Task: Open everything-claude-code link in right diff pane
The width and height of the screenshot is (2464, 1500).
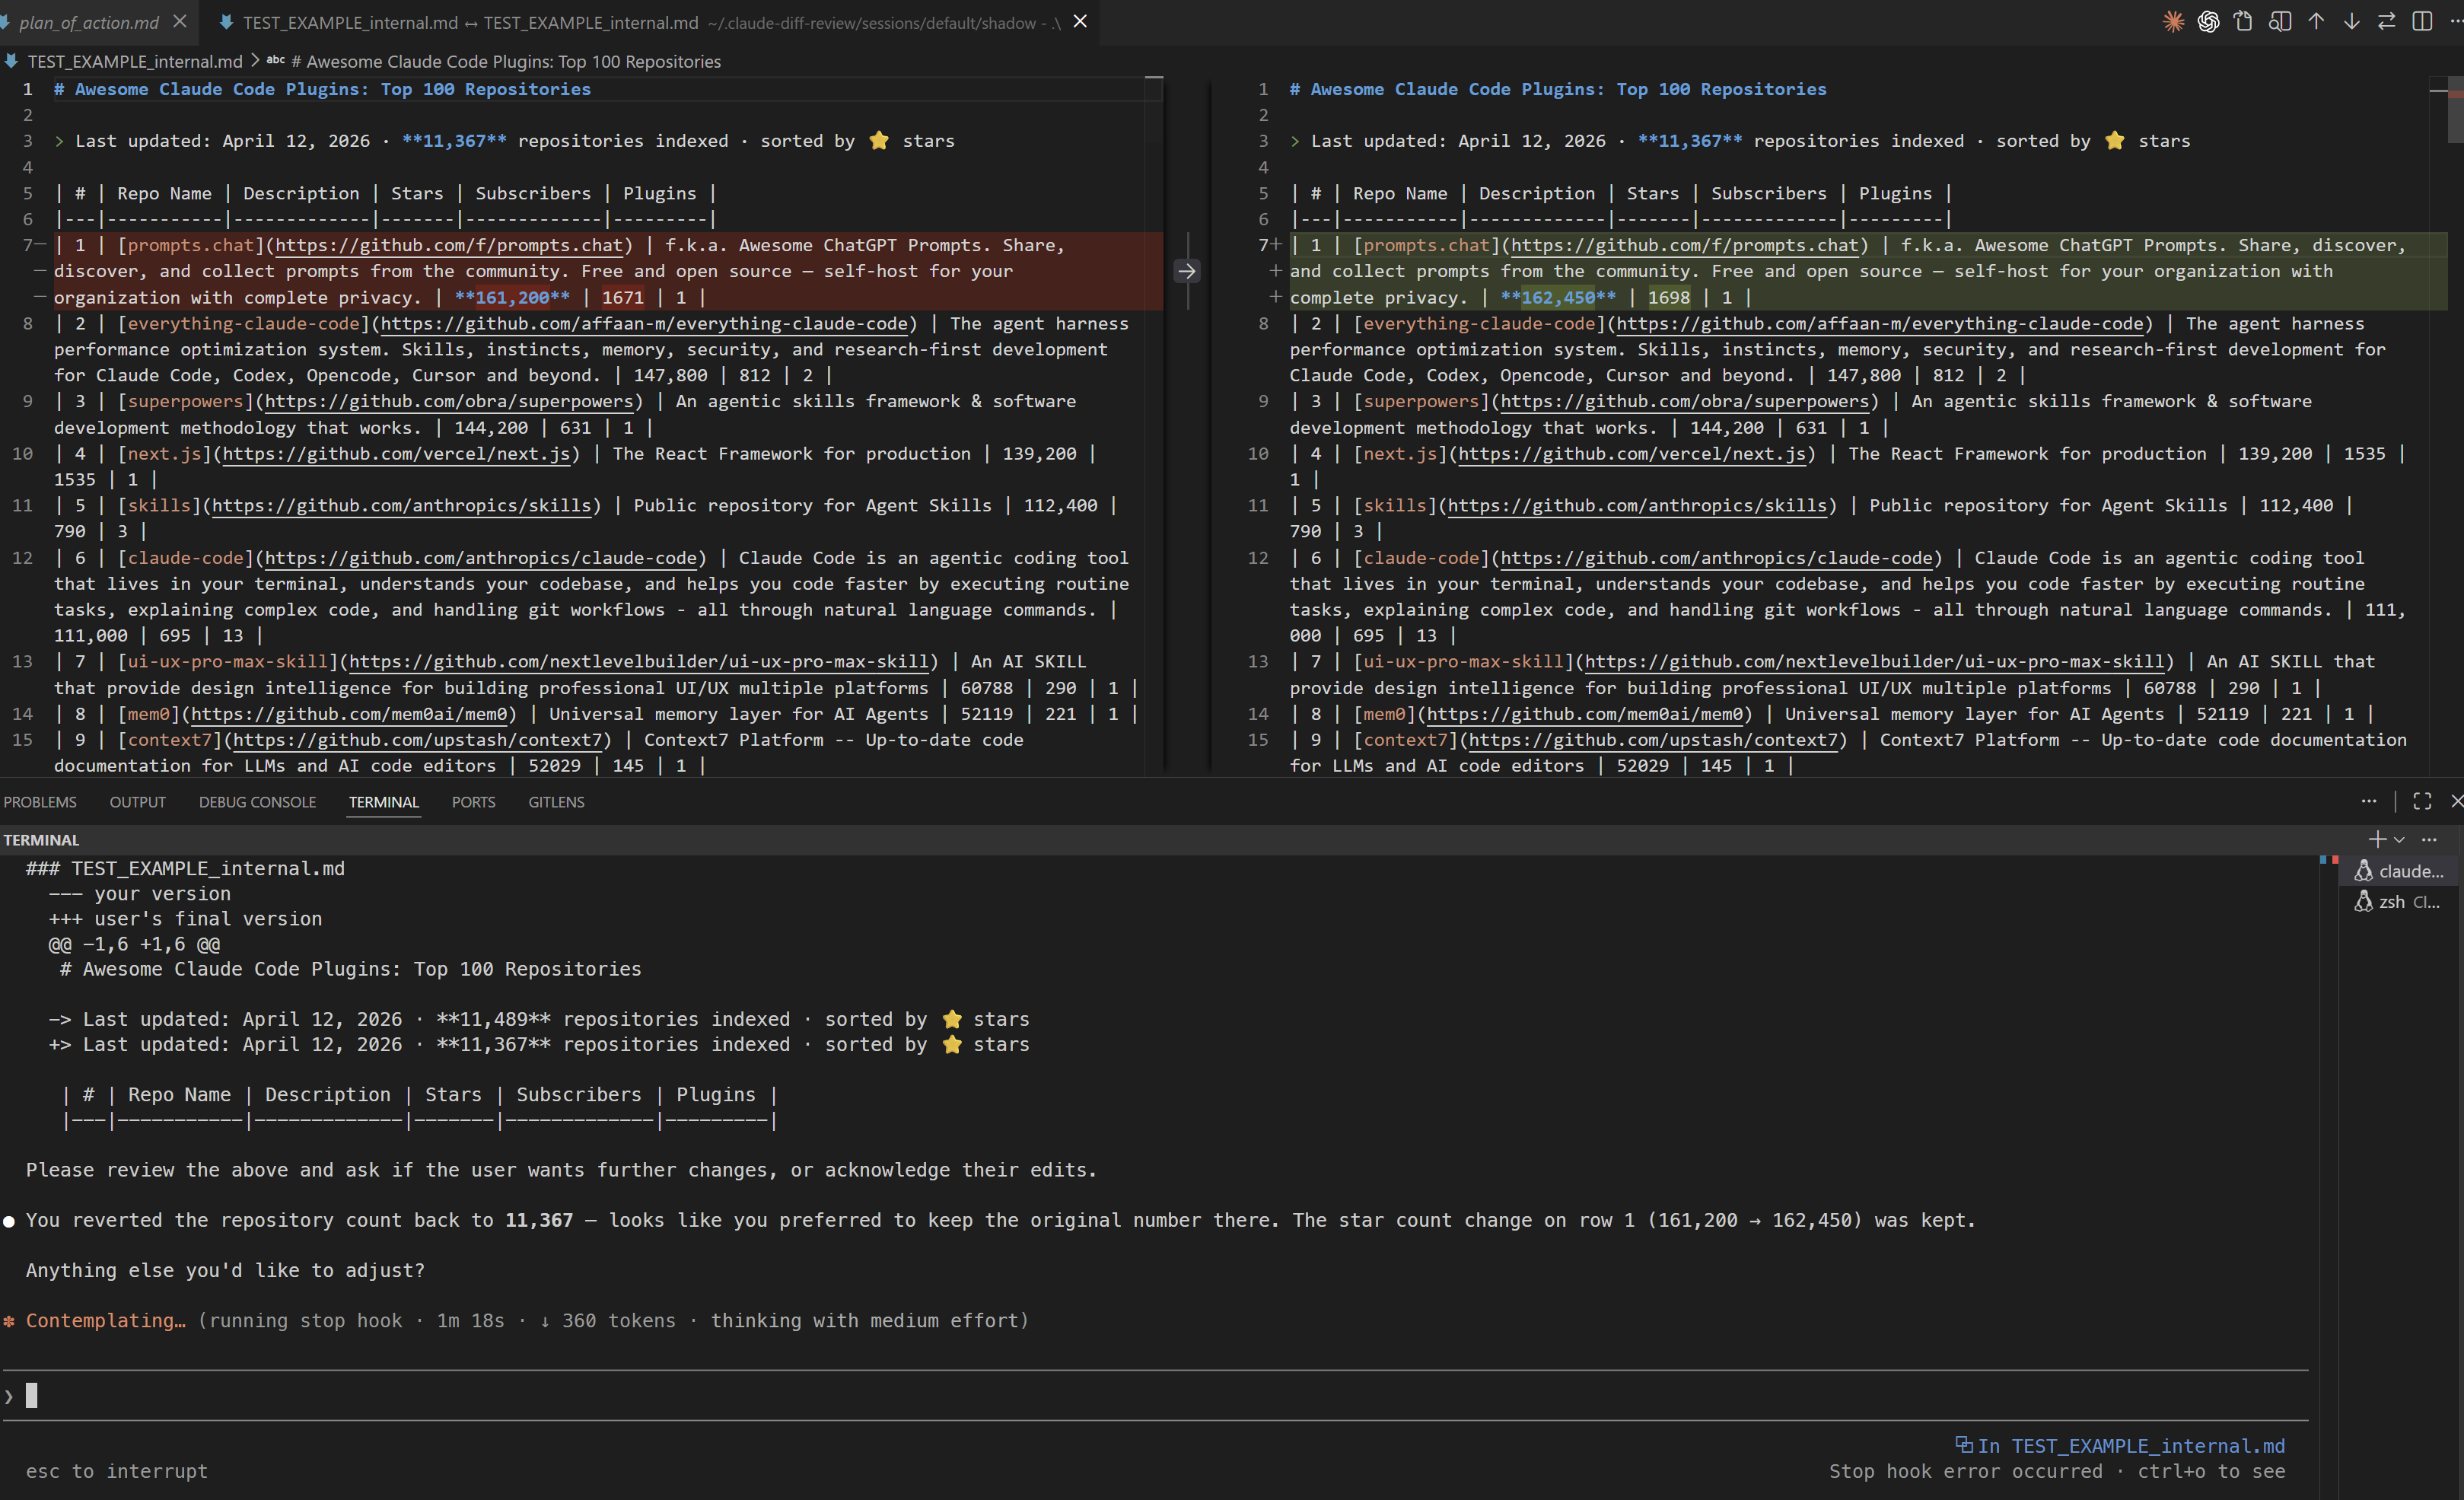Action: point(1880,323)
